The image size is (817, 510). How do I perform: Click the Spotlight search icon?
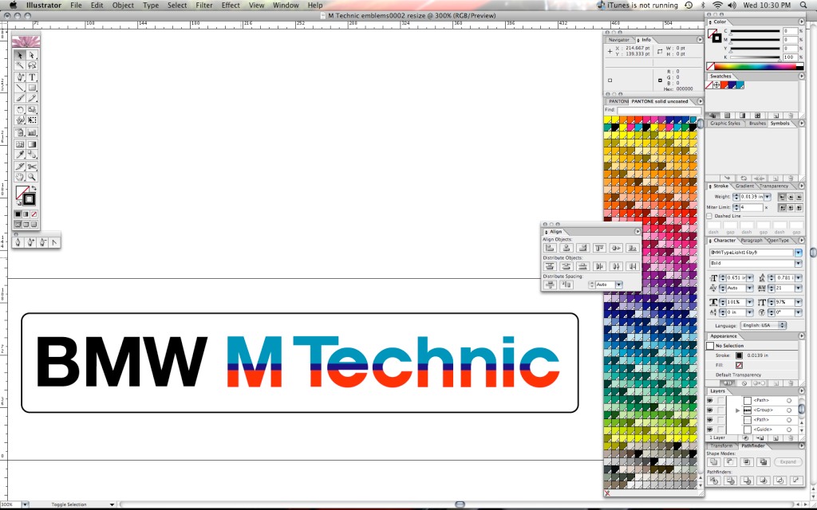pyautogui.click(x=804, y=6)
